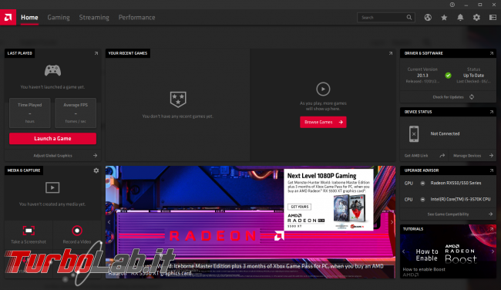This screenshot has height=290, width=501.
Task: Open the web browser globe icon
Action: click(x=428, y=18)
